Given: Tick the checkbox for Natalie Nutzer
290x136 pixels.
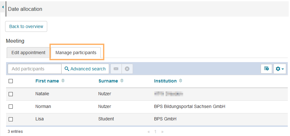Looking at the screenshot, I should (11, 94).
